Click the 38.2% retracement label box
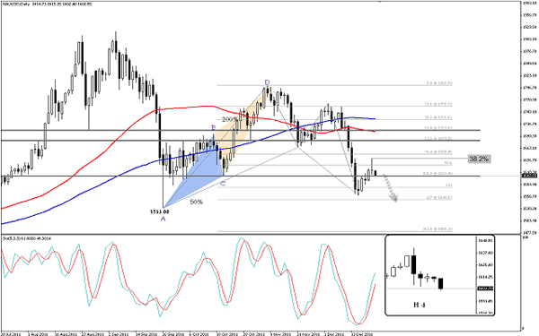 (x=479, y=159)
